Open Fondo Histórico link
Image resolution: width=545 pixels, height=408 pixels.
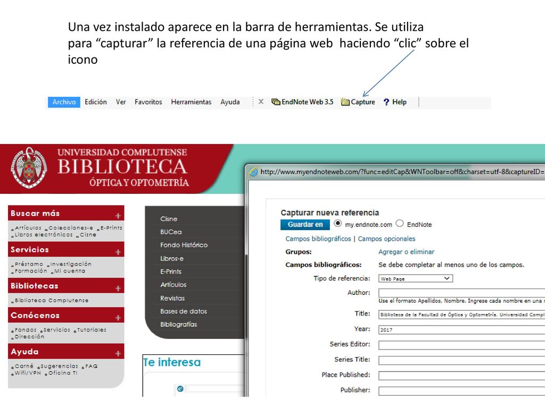click(x=184, y=245)
